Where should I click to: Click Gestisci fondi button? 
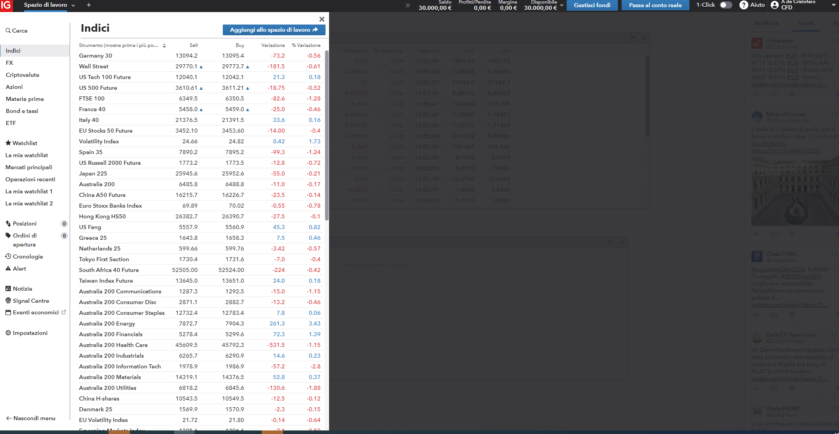592,5
